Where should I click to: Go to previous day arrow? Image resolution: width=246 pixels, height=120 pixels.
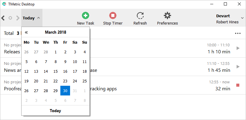click(3, 18)
